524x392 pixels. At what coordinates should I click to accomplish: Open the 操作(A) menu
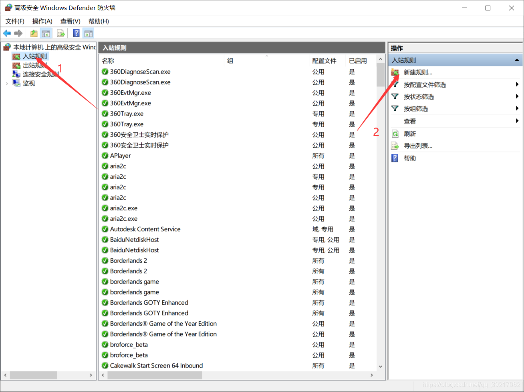42,21
